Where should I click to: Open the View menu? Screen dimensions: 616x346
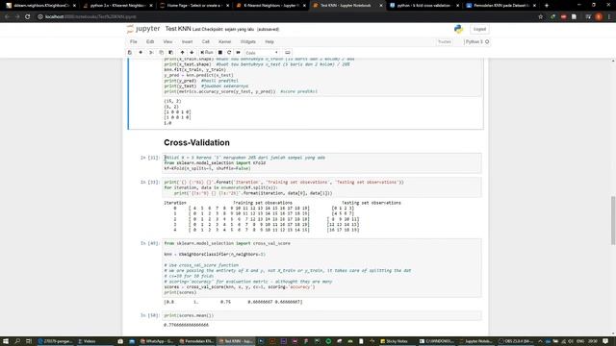[x=167, y=41]
